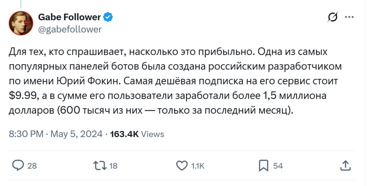Viewport: 372px width, 186px height.
Task: Click the 8:30 PM timestamp
Action: coord(25,134)
